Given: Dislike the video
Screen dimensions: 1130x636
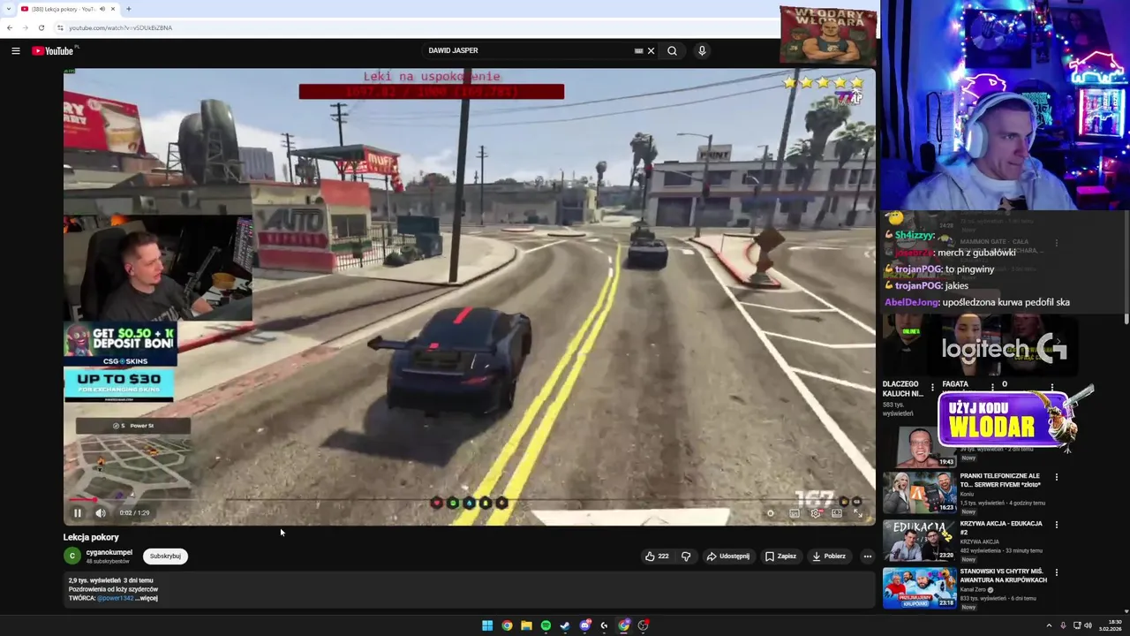Looking at the screenshot, I should pos(686,556).
